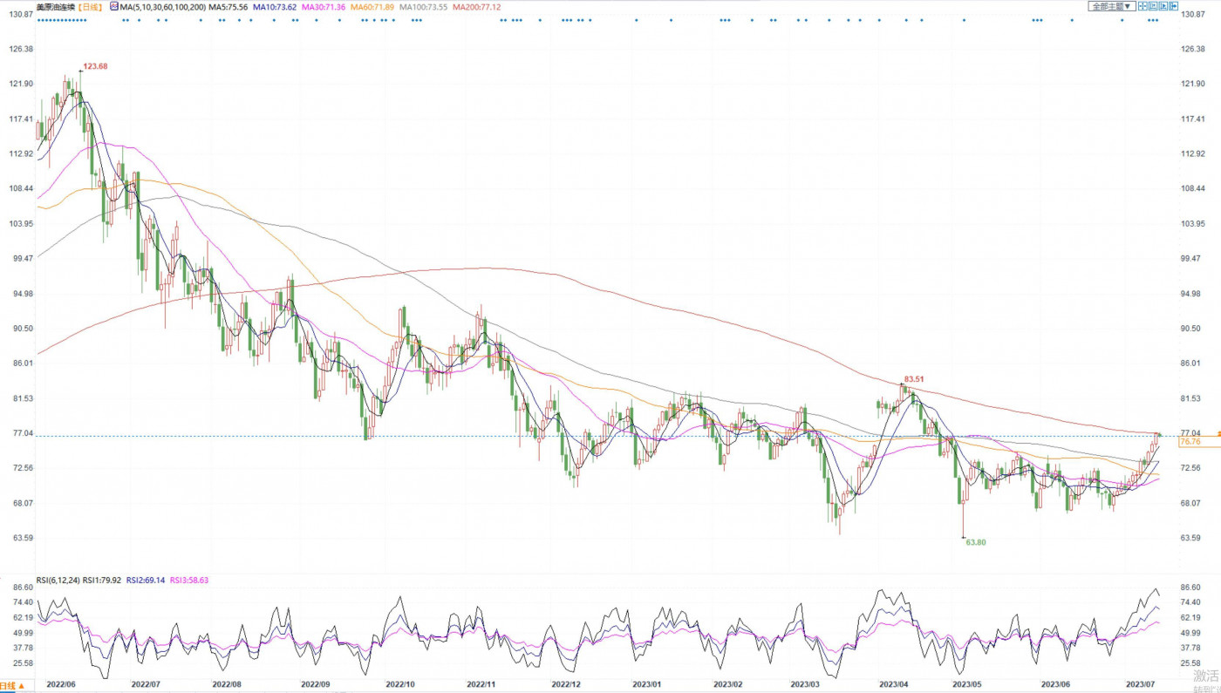Image resolution: width=1221 pixels, height=693 pixels.
Task: Click the orange alert icon on right price axis
Action: click(1218, 433)
